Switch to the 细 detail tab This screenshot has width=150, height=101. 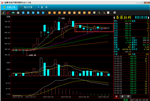click(117, 97)
